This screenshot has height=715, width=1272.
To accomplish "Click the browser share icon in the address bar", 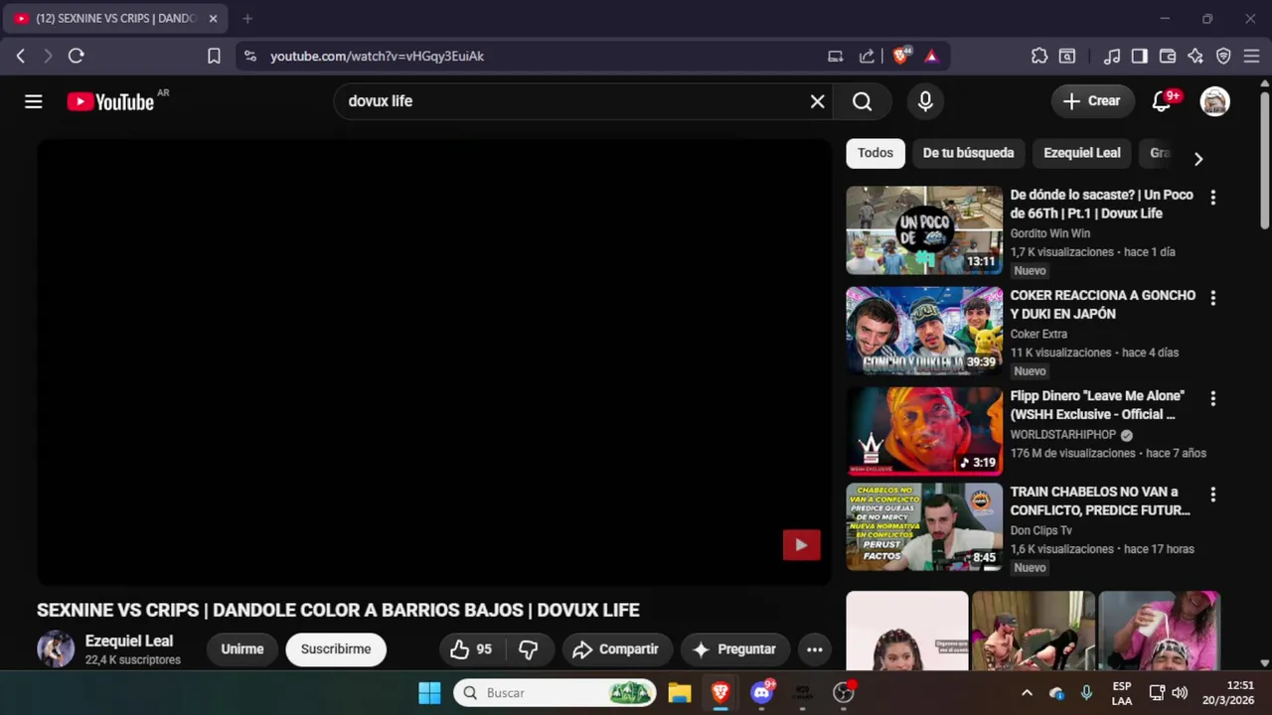I will [867, 57].
